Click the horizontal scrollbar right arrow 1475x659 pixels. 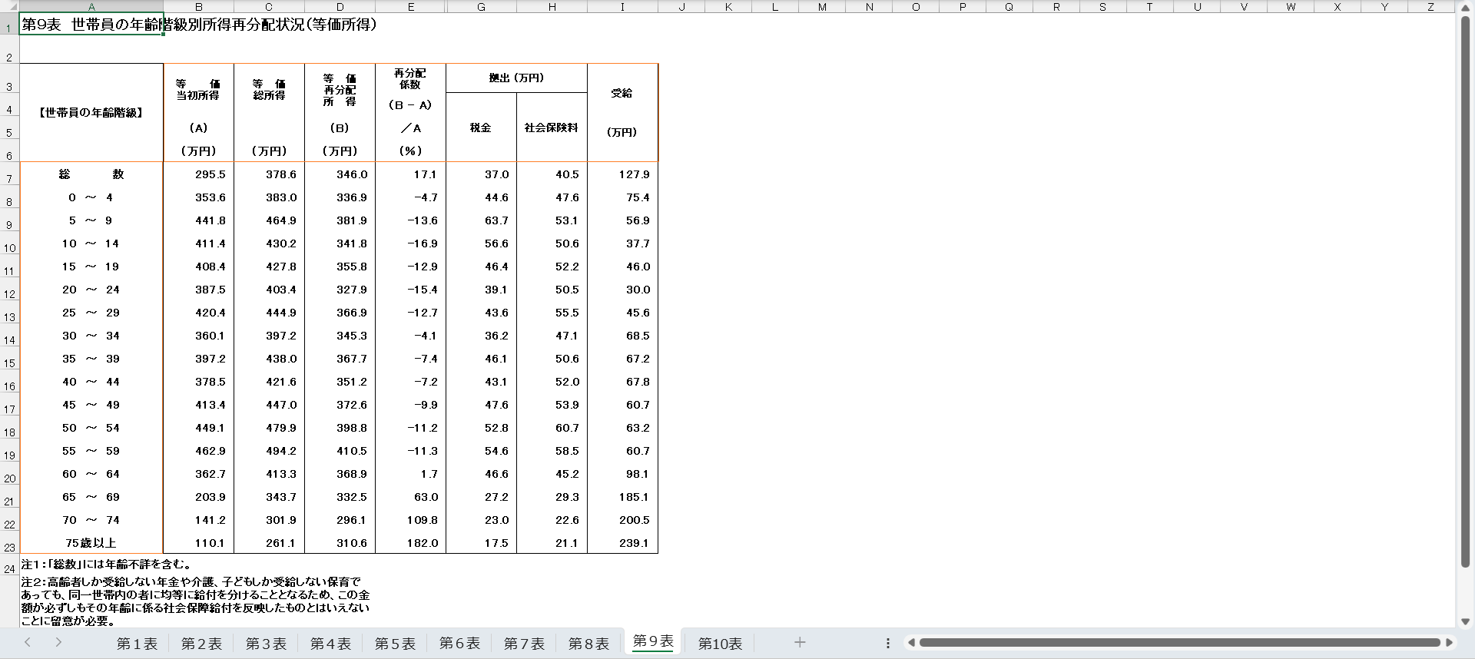click(1450, 643)
